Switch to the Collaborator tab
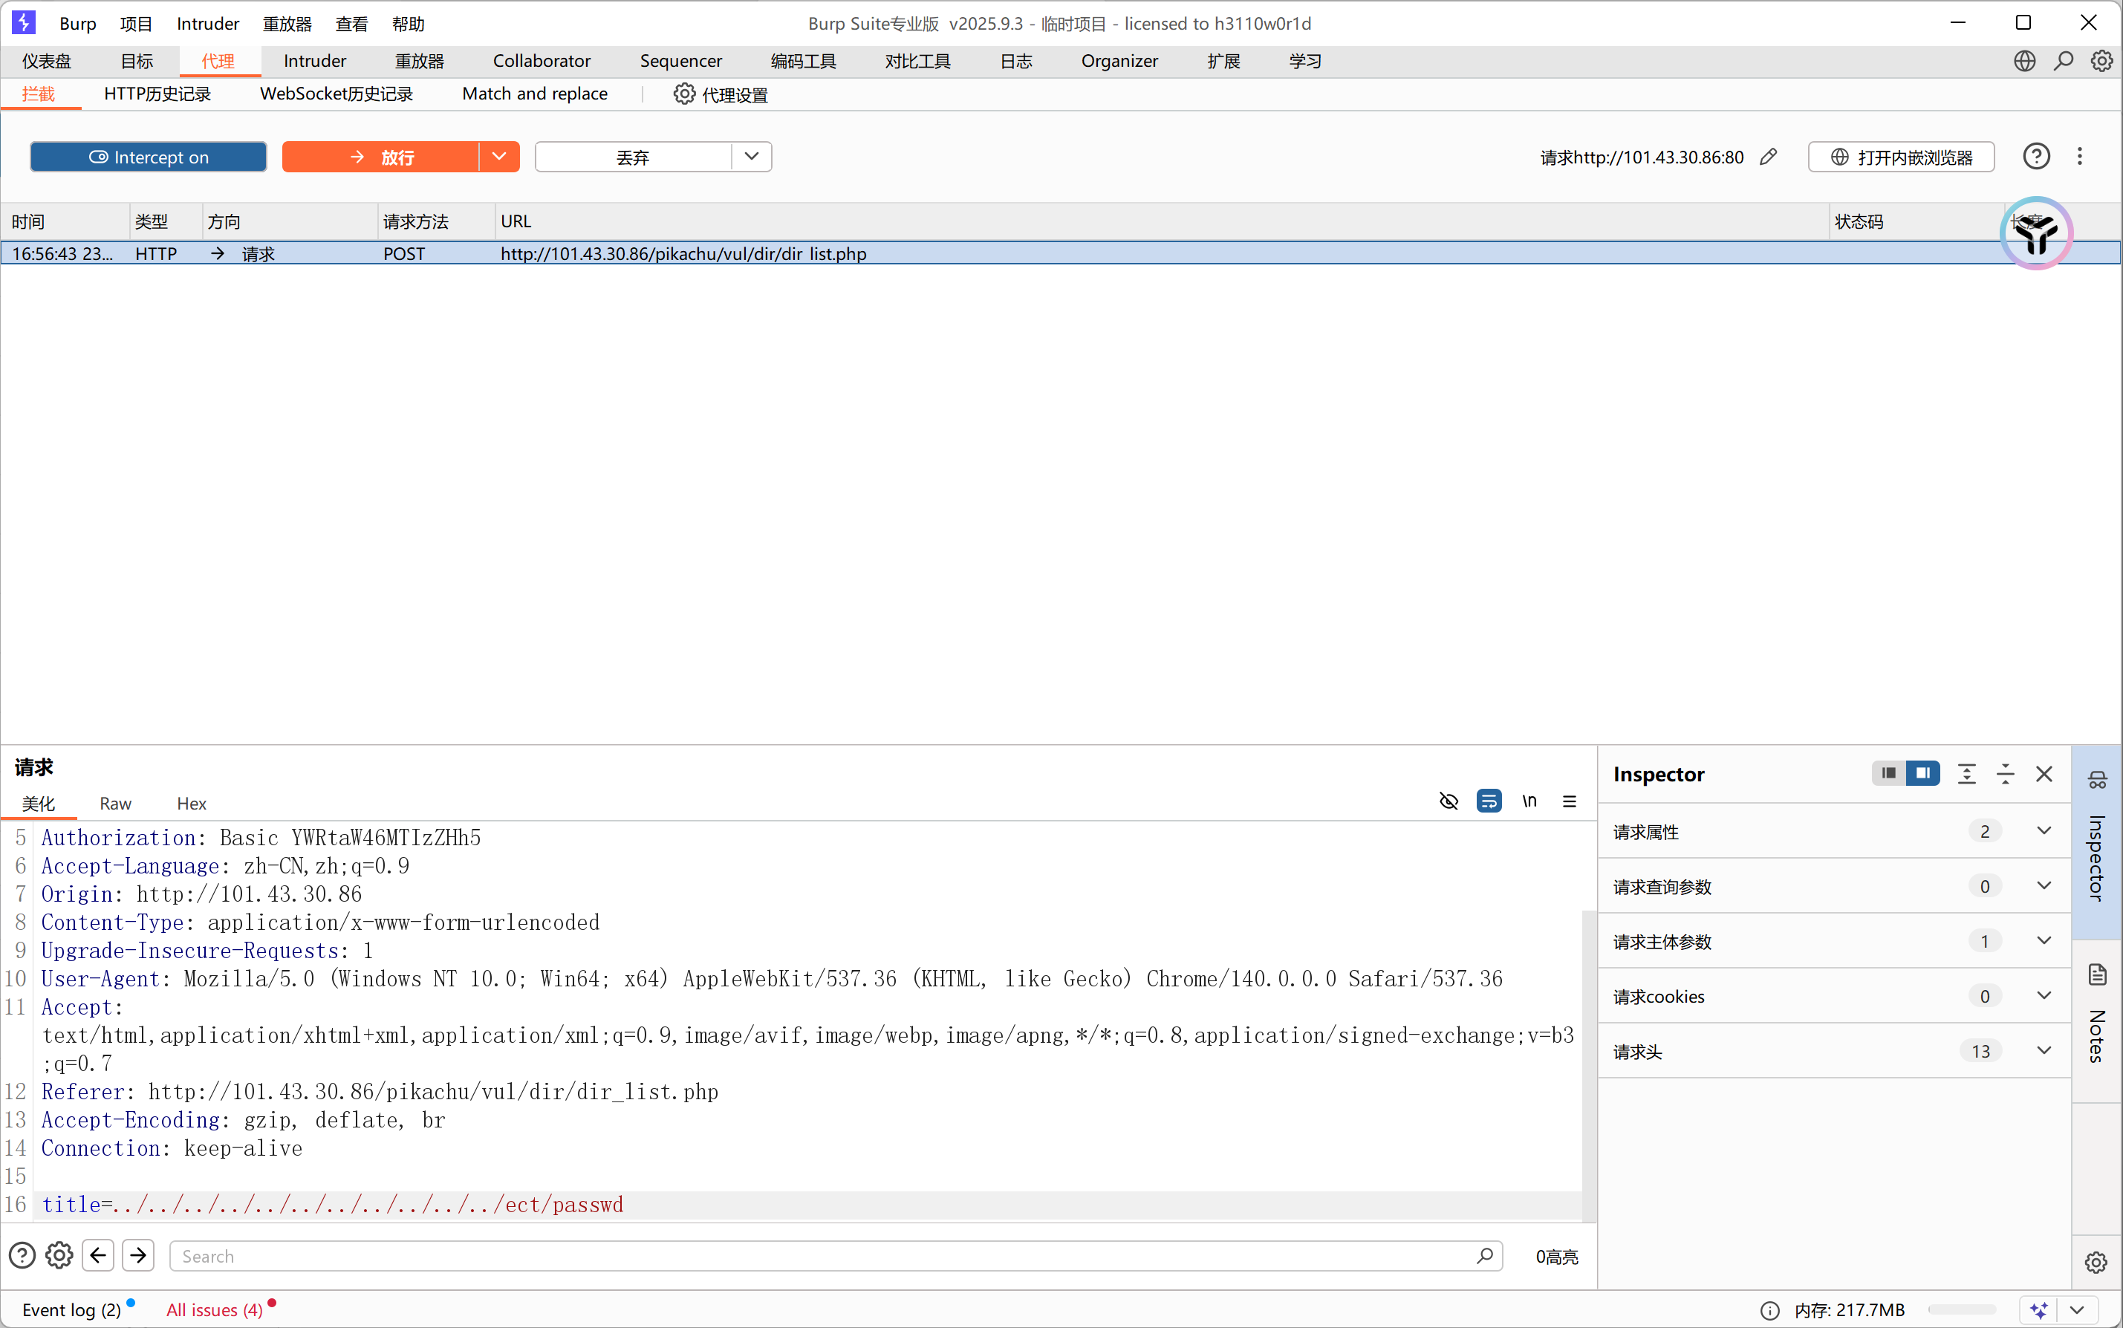 [542, 61]
